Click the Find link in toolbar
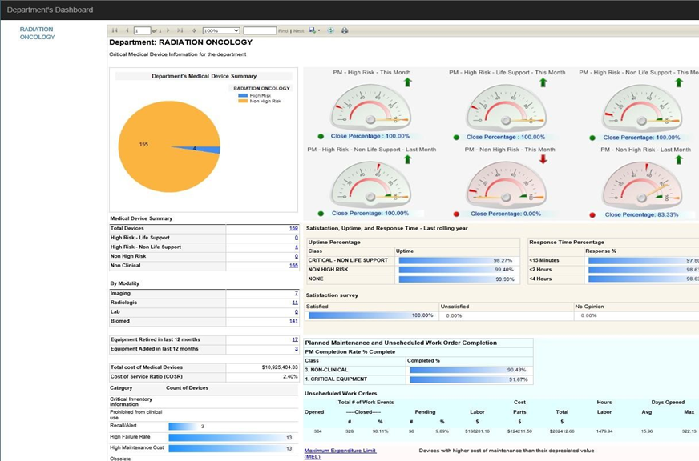This screenshot has height=461, width=699. tap(283, 30)
